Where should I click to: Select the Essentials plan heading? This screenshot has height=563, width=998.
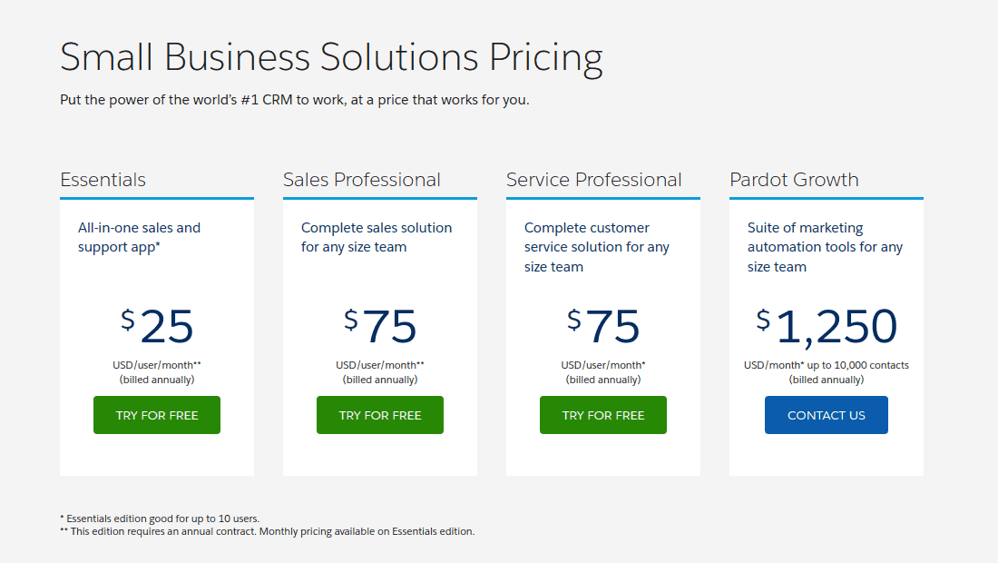tap(103, 180)
